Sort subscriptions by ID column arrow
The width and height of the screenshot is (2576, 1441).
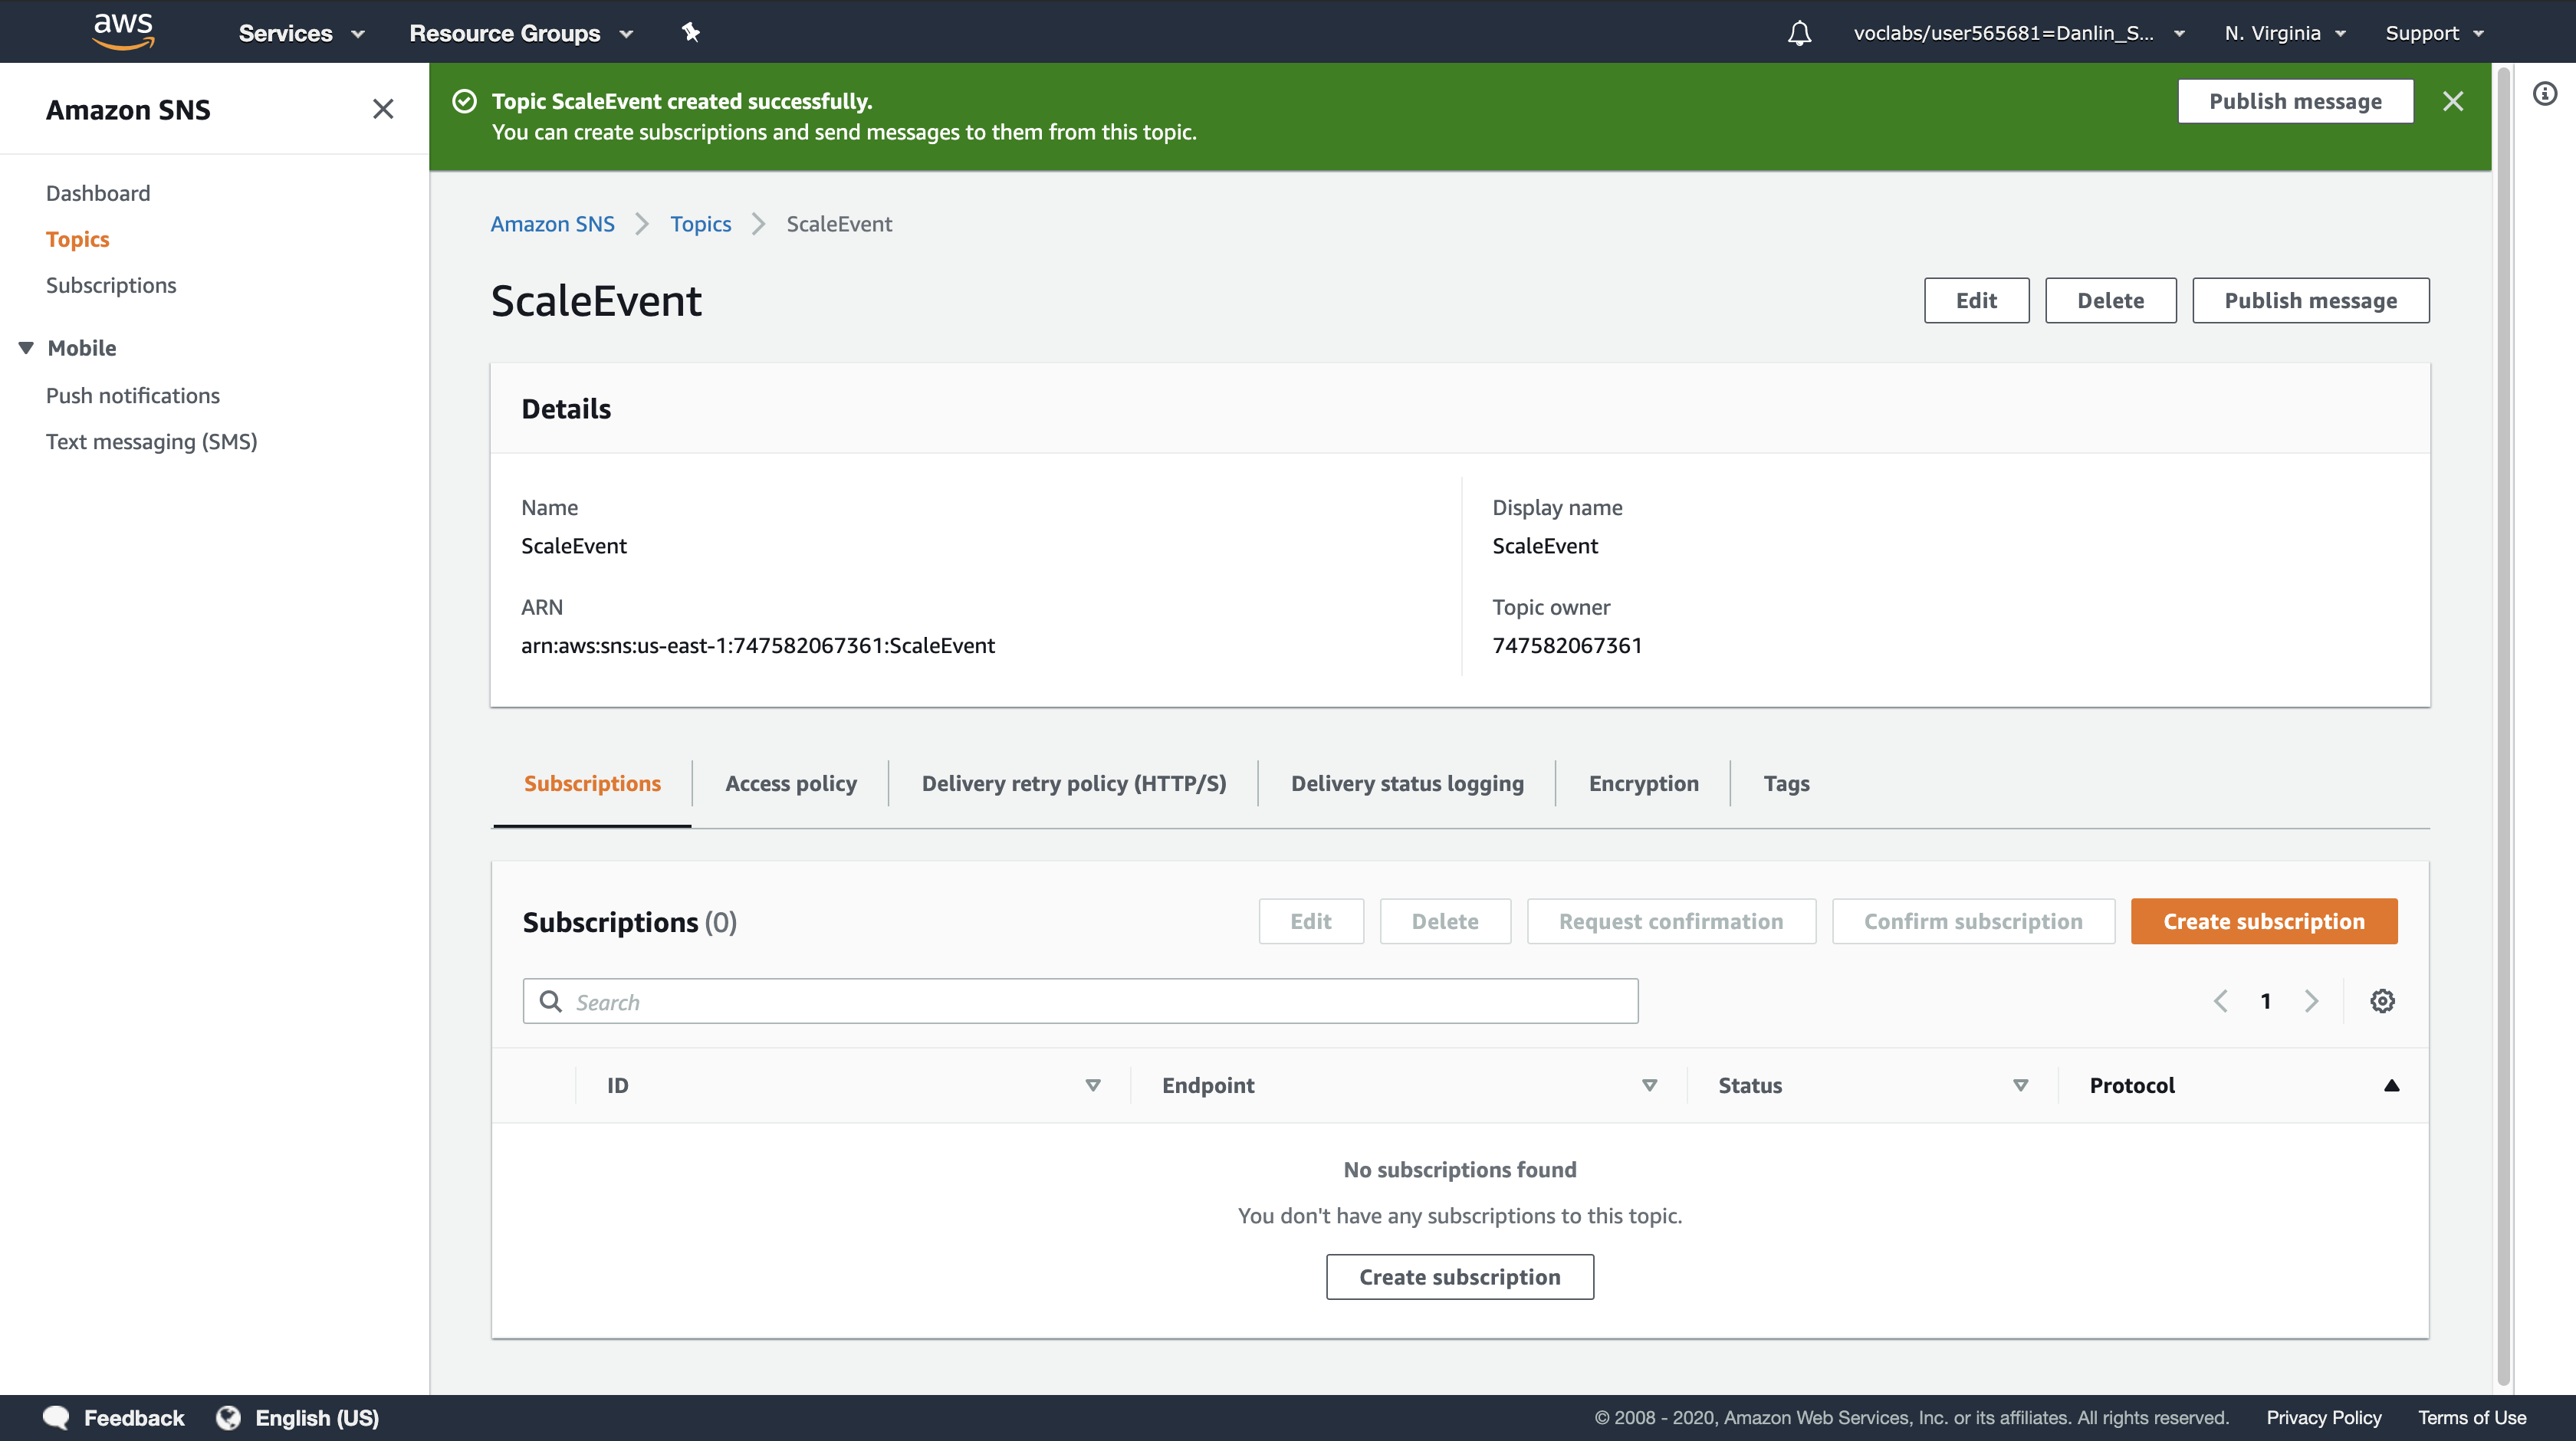pyautogui.click(x=1093, y=1085)
